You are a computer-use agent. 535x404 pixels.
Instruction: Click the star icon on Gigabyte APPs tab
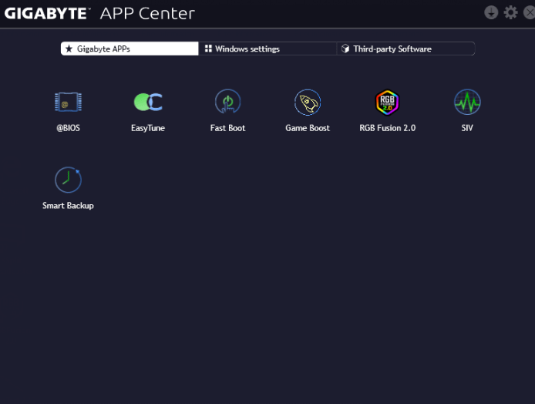click(x=69, y=49)
